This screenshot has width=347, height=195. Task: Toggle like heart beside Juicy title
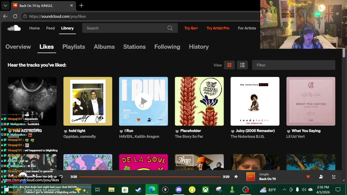coord(233,131)
